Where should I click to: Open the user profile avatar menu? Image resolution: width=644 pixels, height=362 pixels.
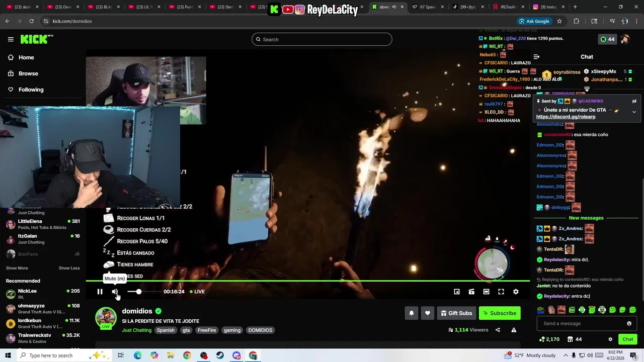pos(625,39)
